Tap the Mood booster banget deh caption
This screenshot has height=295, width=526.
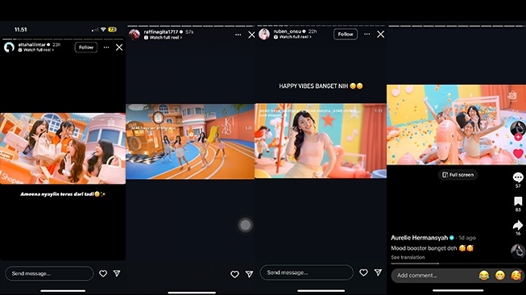(432, 248)
